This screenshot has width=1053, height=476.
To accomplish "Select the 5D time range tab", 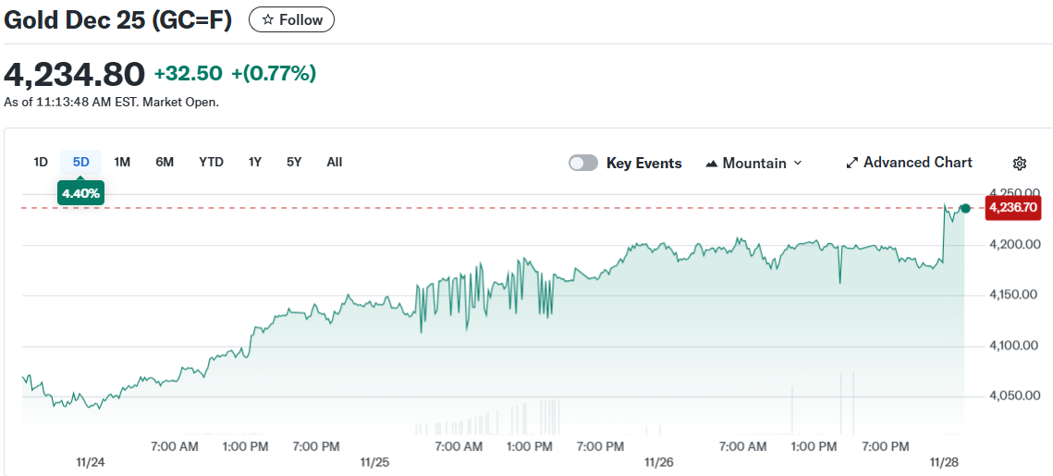I will click(x=81, y=162).
